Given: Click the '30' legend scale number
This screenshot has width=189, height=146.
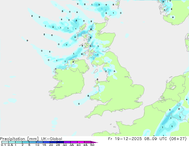Looking at the screenshot, I should click(x=65, y=145).
